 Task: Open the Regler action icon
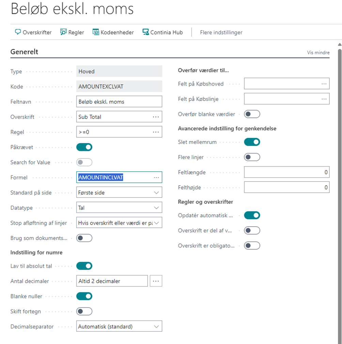click(63, 32)
